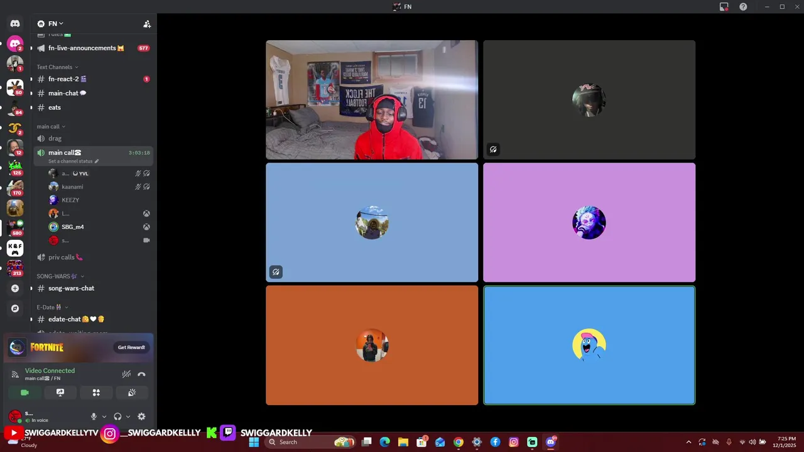Click Set a channel status text
Image resolution: width=804 pixels, height=452 pixels.
70,161
